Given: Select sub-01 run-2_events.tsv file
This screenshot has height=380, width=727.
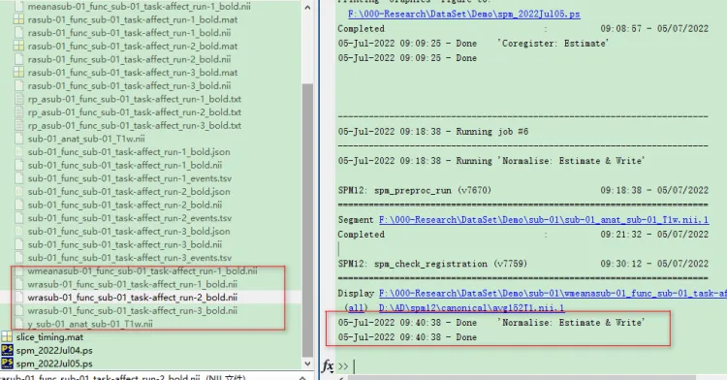Looking at the screenshot, I should 129,218.
